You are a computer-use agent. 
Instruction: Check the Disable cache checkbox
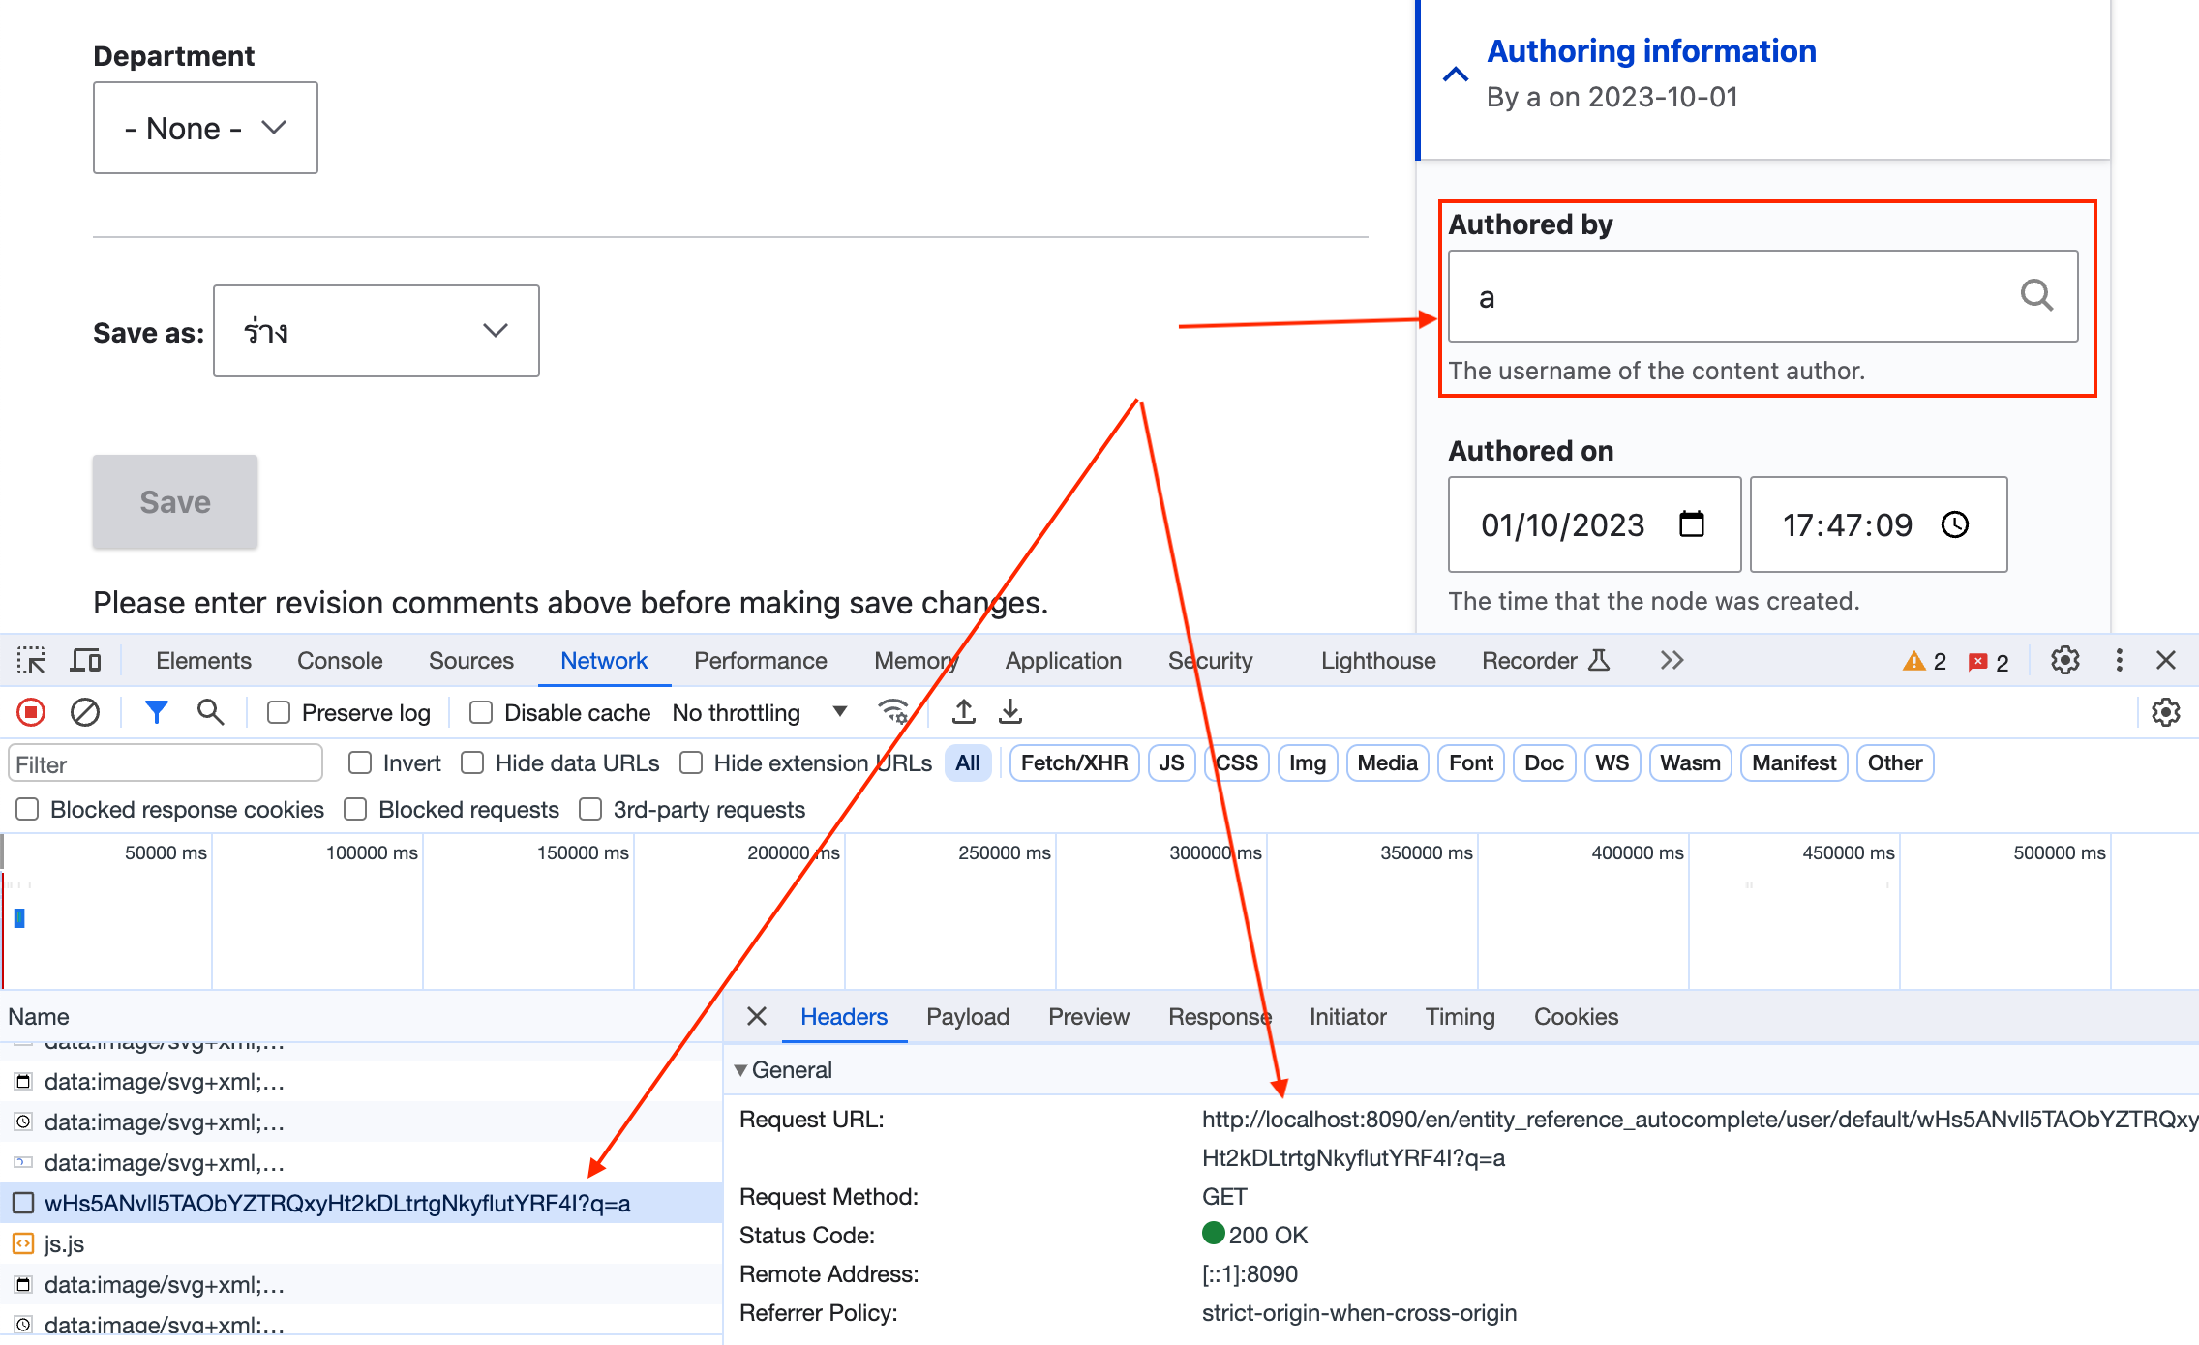pos(481,713)
